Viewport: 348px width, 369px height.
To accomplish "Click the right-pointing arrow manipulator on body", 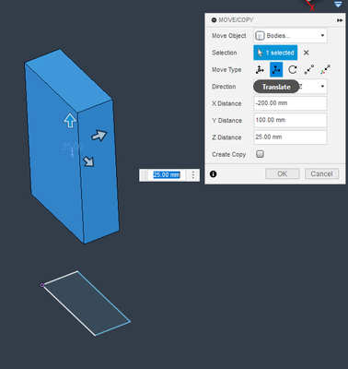I will click(x=99, y=135).
